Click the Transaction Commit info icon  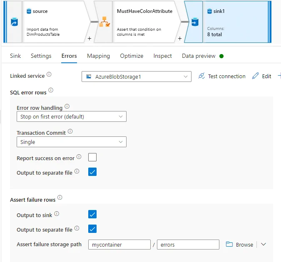[70, 131]
